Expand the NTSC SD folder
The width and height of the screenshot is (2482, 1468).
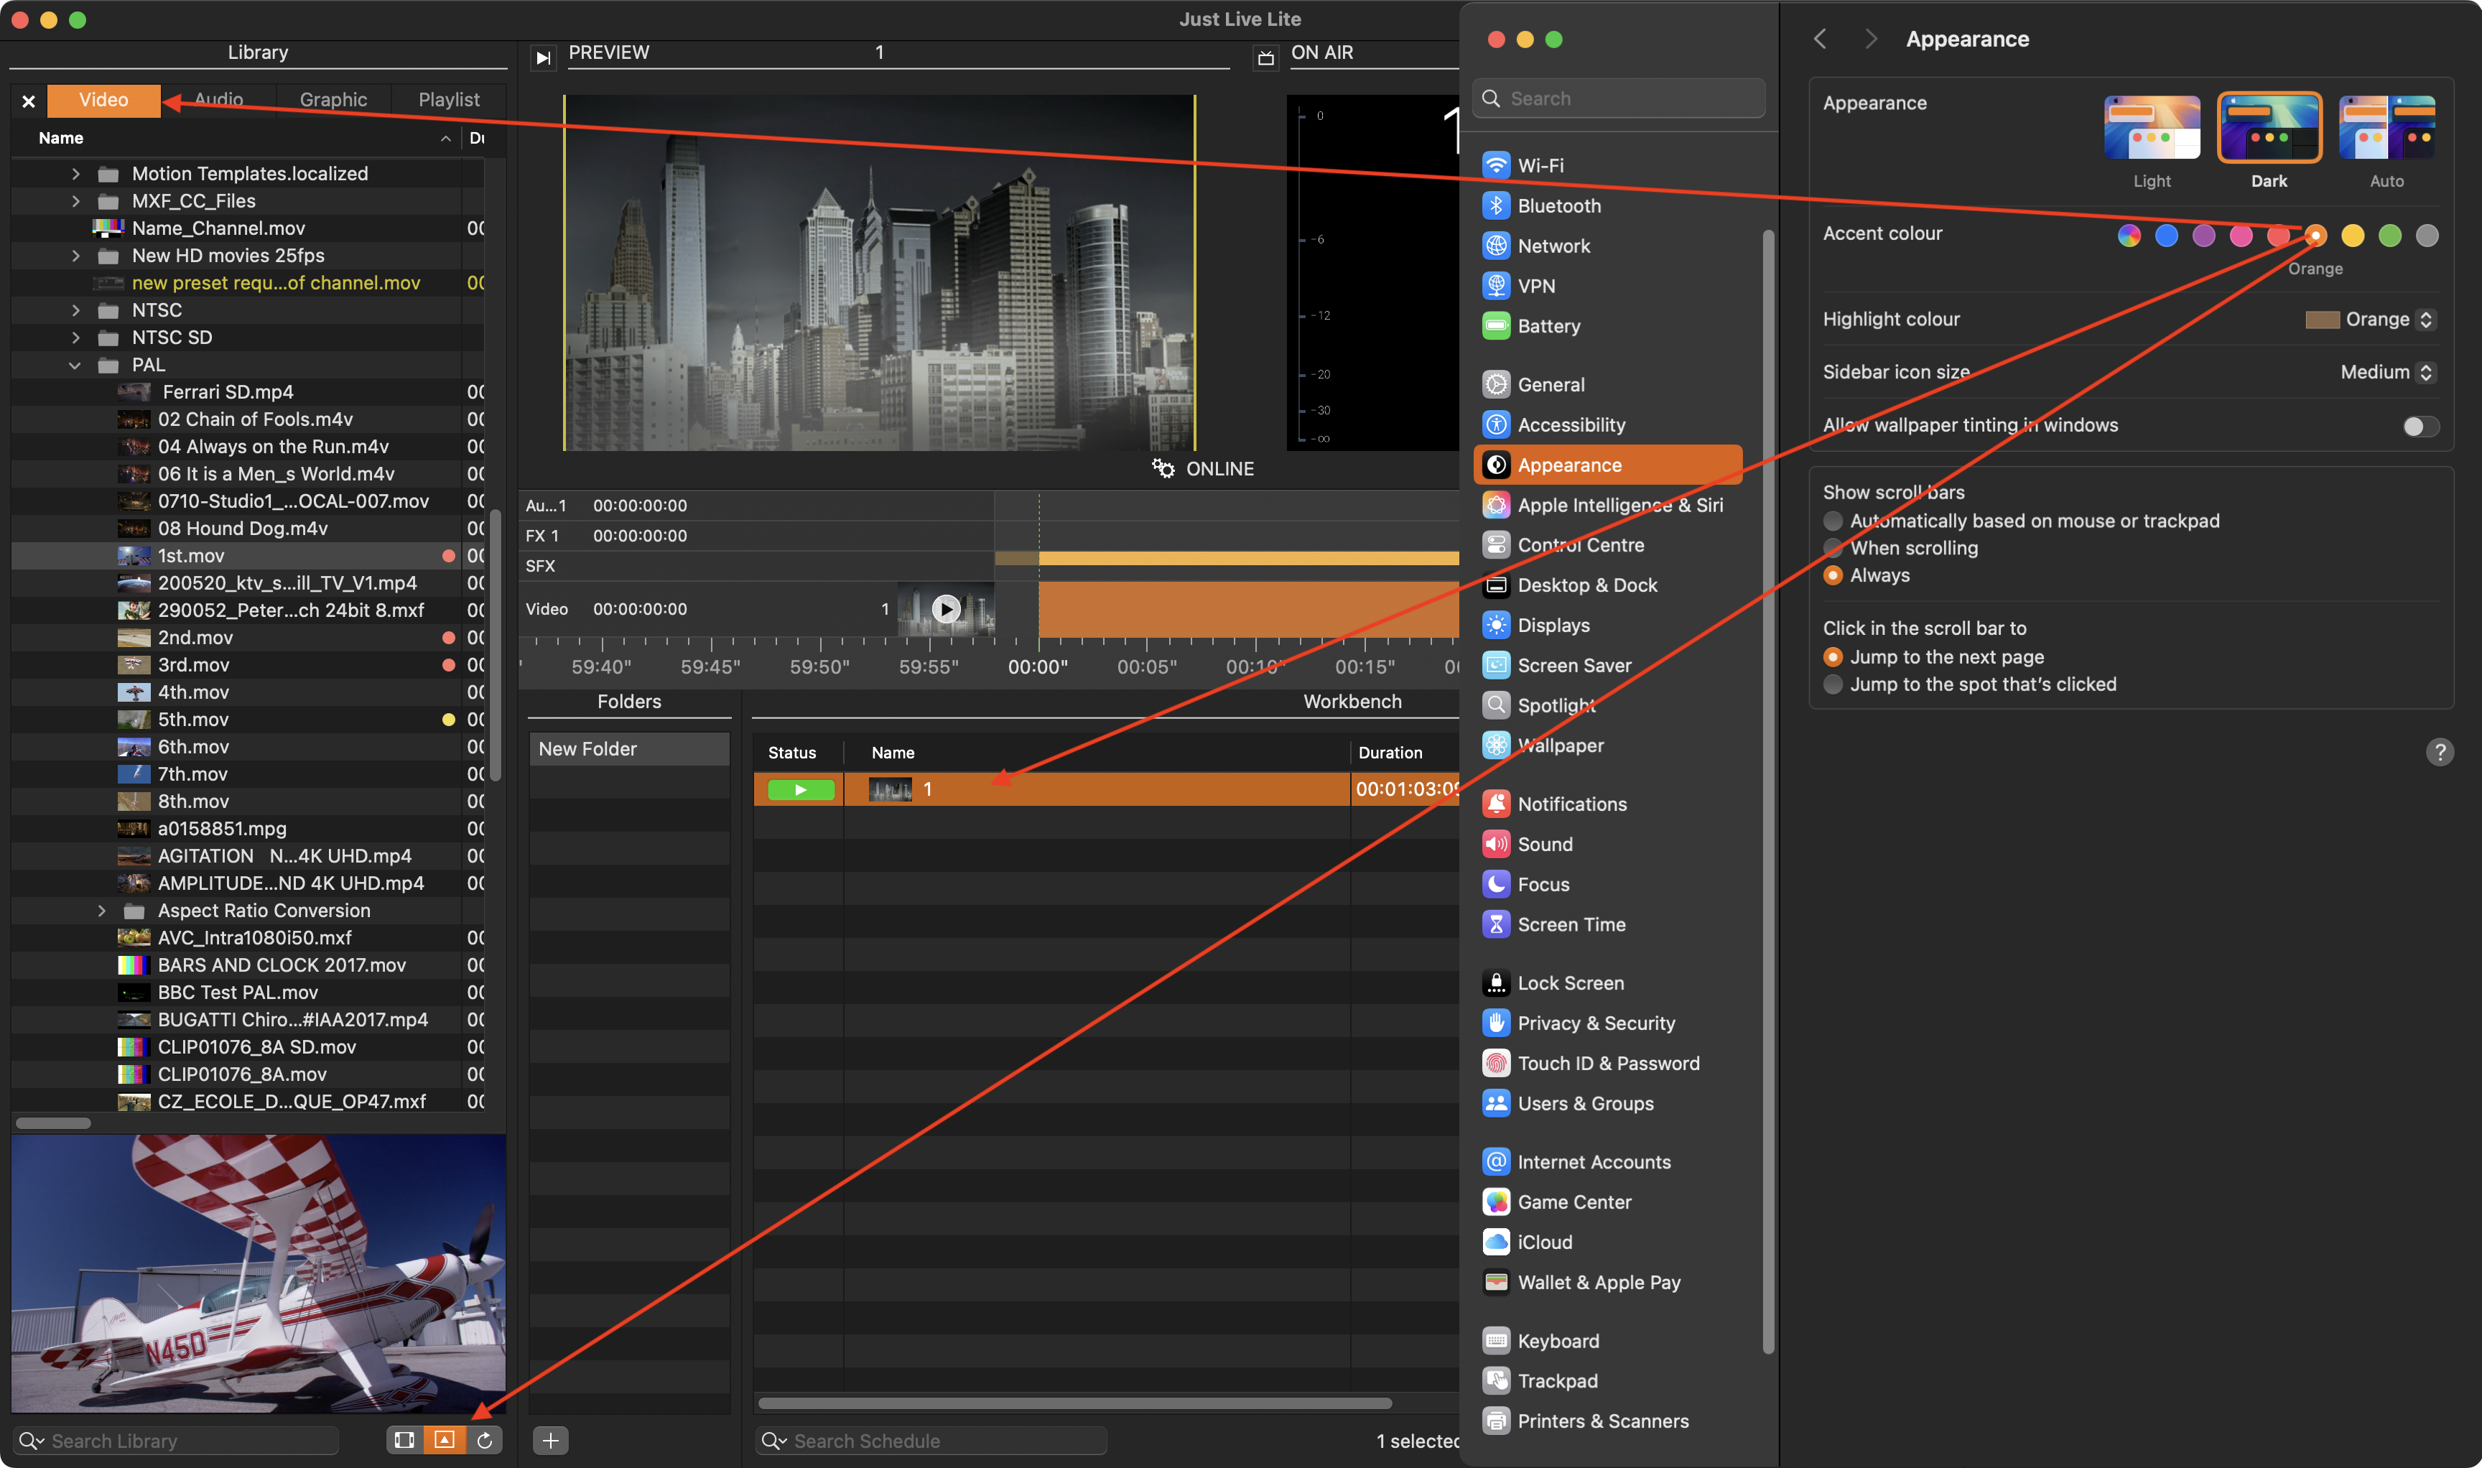pyautogui.click(x=75, y=338)
